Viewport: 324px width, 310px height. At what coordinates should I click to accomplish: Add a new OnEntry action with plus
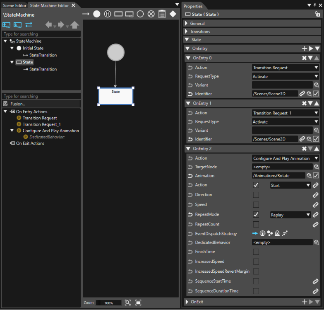coord(305,48)
